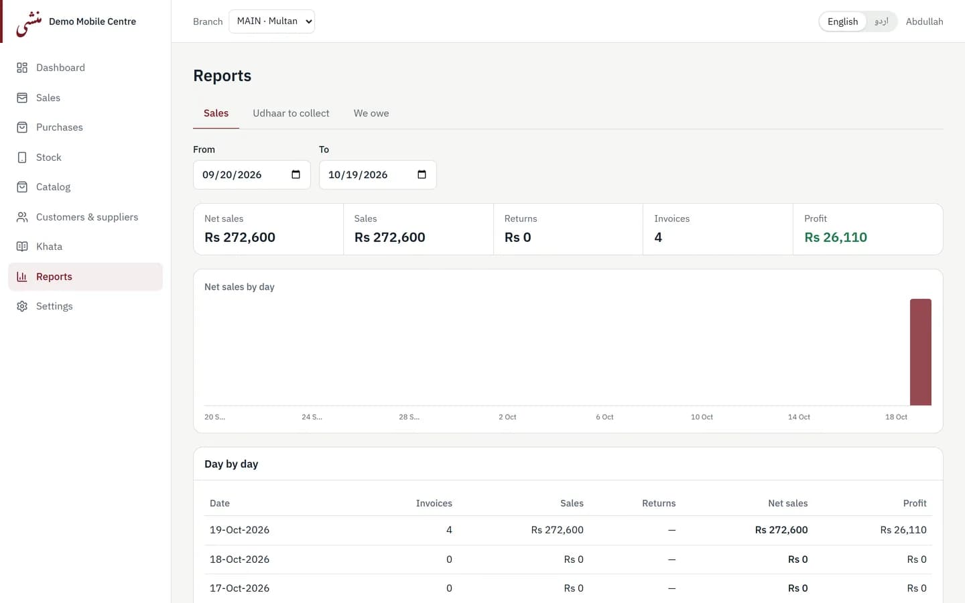Viewport: 965px width, 603px height.
Task: Click the 10 Oct chart axis label
Action: coord(702,417)
